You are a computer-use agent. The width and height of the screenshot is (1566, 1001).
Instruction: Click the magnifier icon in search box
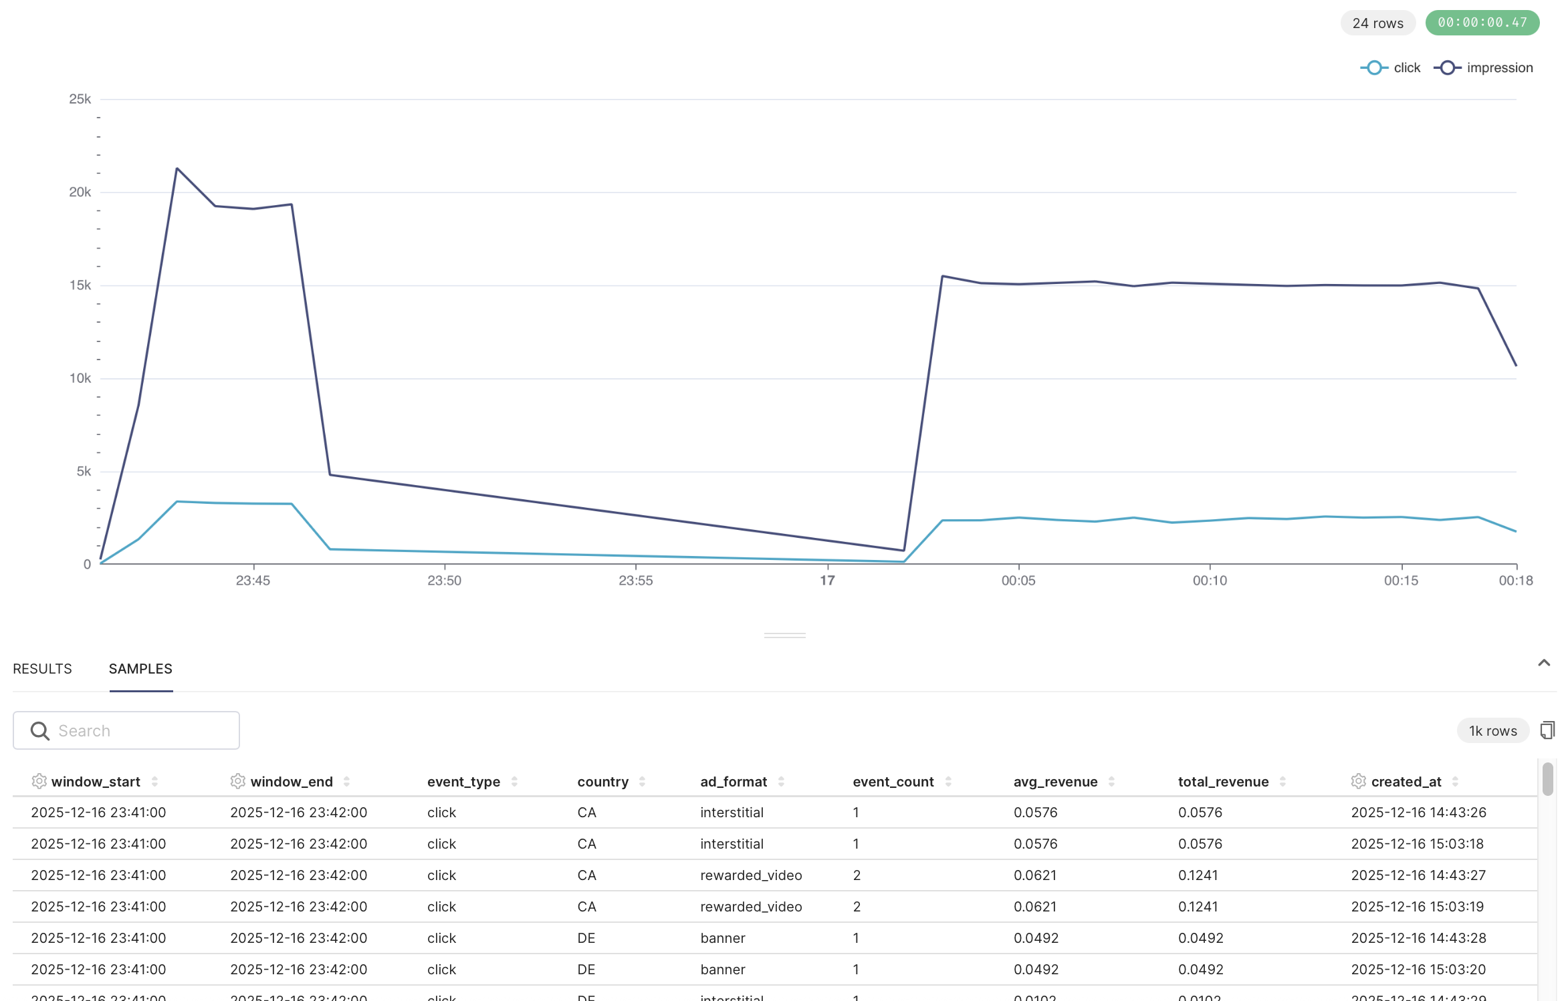click(40, 731)
